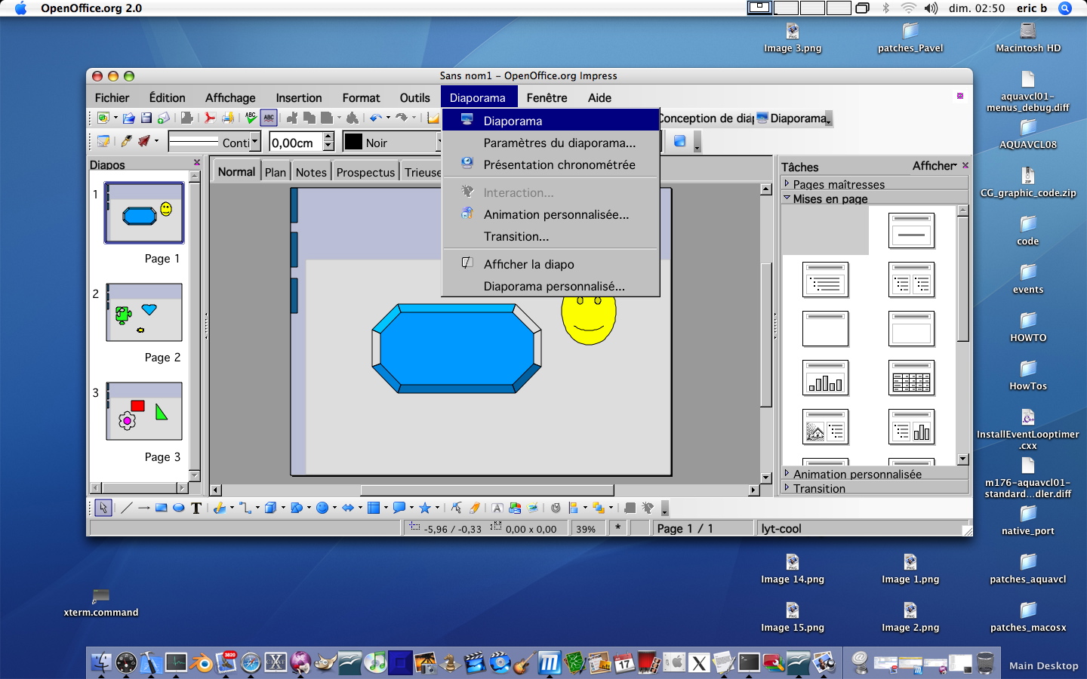Pick the Block arrows tool
1087x679 pixels.
point(348,508)
